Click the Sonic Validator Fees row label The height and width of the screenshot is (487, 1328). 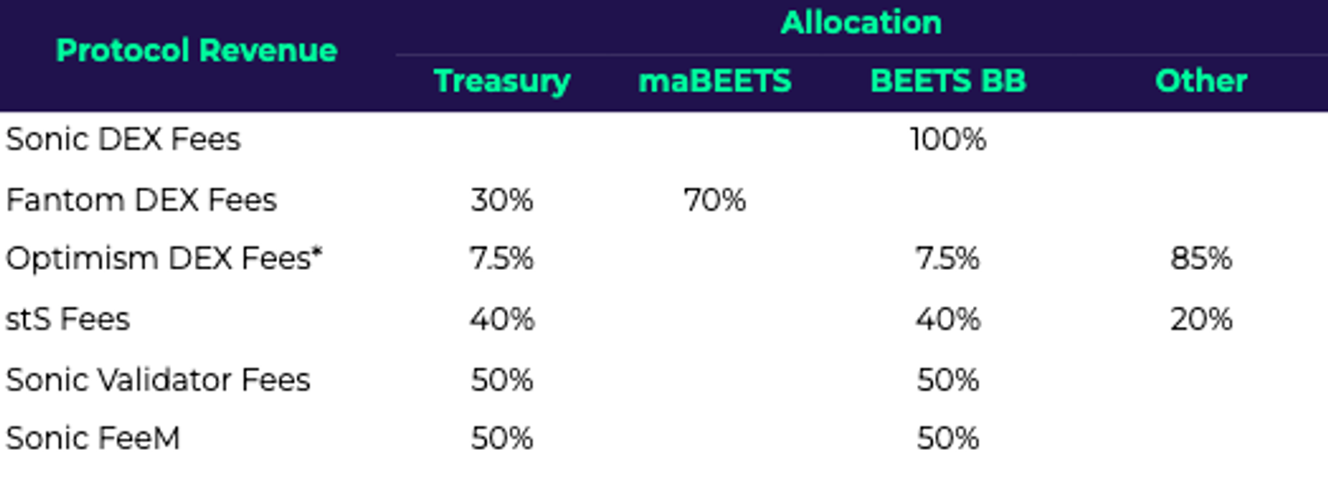(x=158, y=380)
